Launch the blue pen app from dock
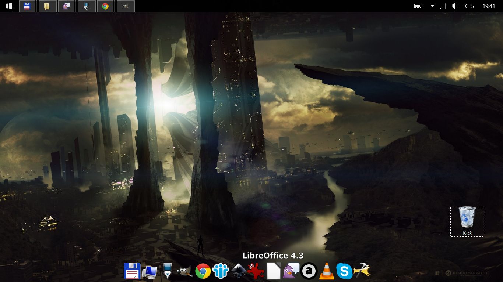503x282 pixels. (168, 271)
